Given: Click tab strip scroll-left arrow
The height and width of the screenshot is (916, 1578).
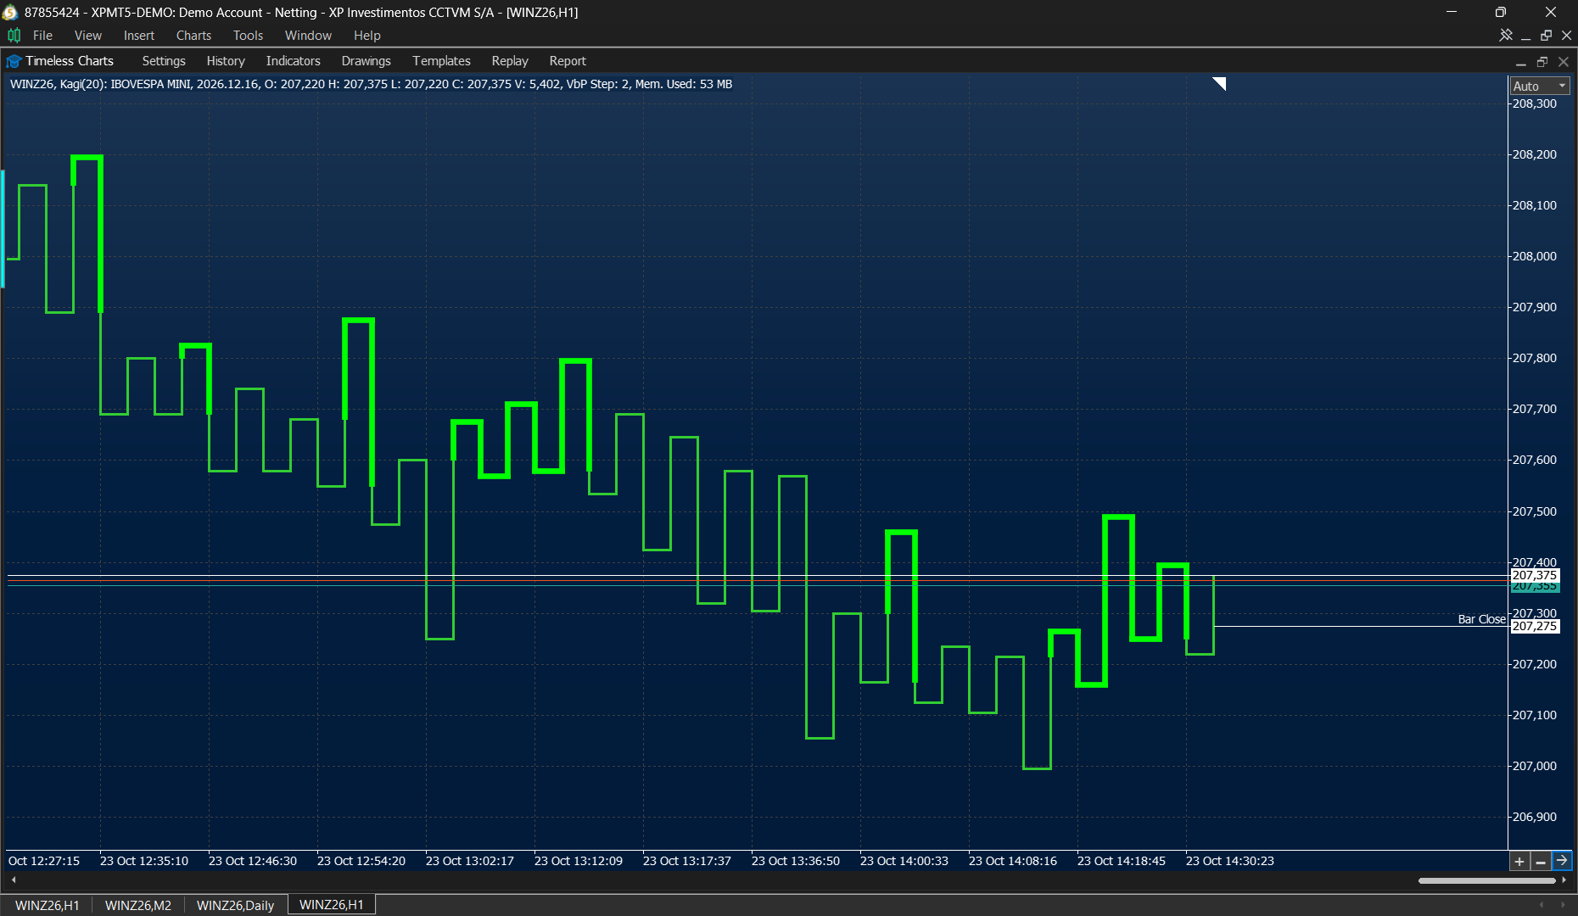Looking at the screenshot, I should point(1542,905).
